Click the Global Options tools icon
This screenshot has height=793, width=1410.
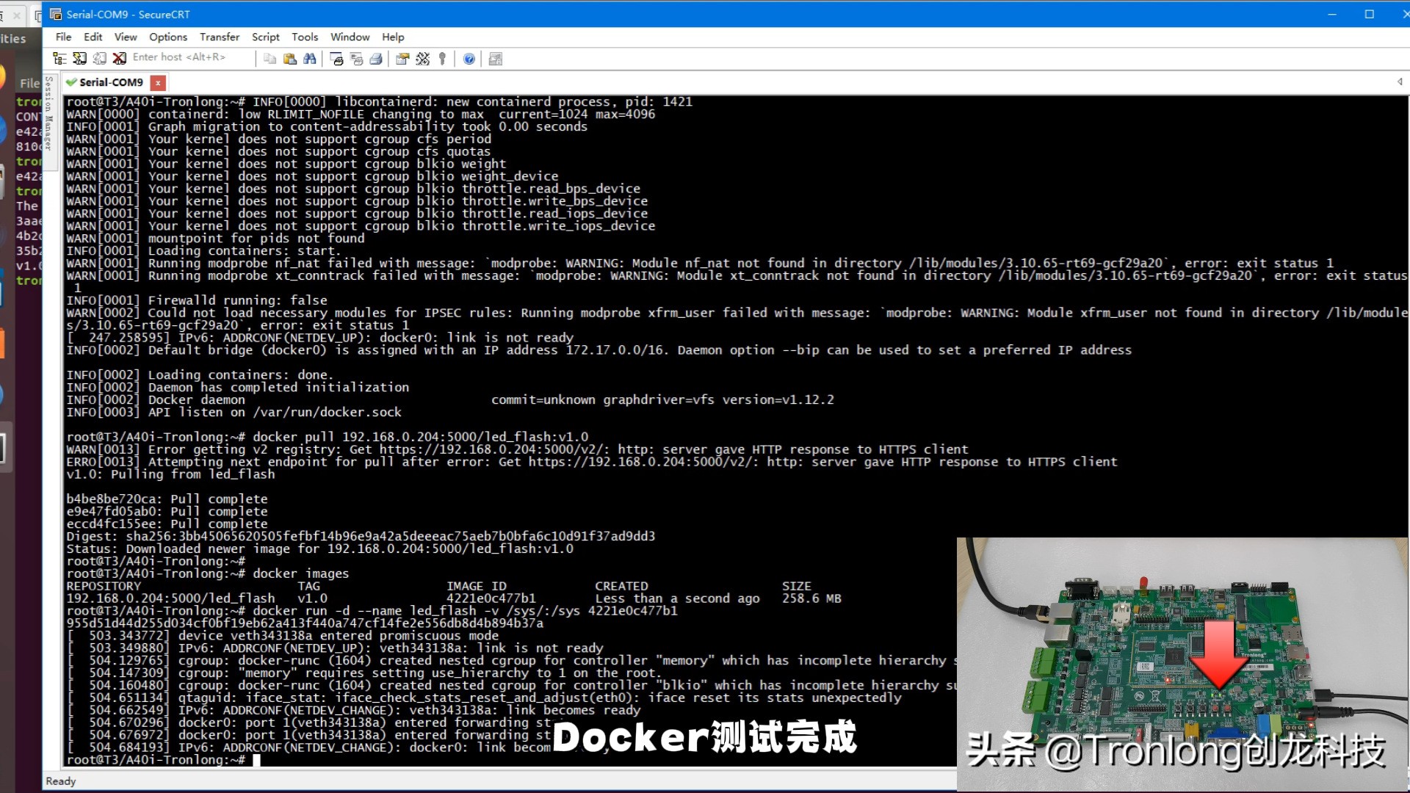(x=423, y=59)
